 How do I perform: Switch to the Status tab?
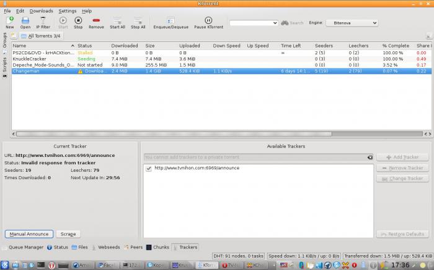click(58, 247)
